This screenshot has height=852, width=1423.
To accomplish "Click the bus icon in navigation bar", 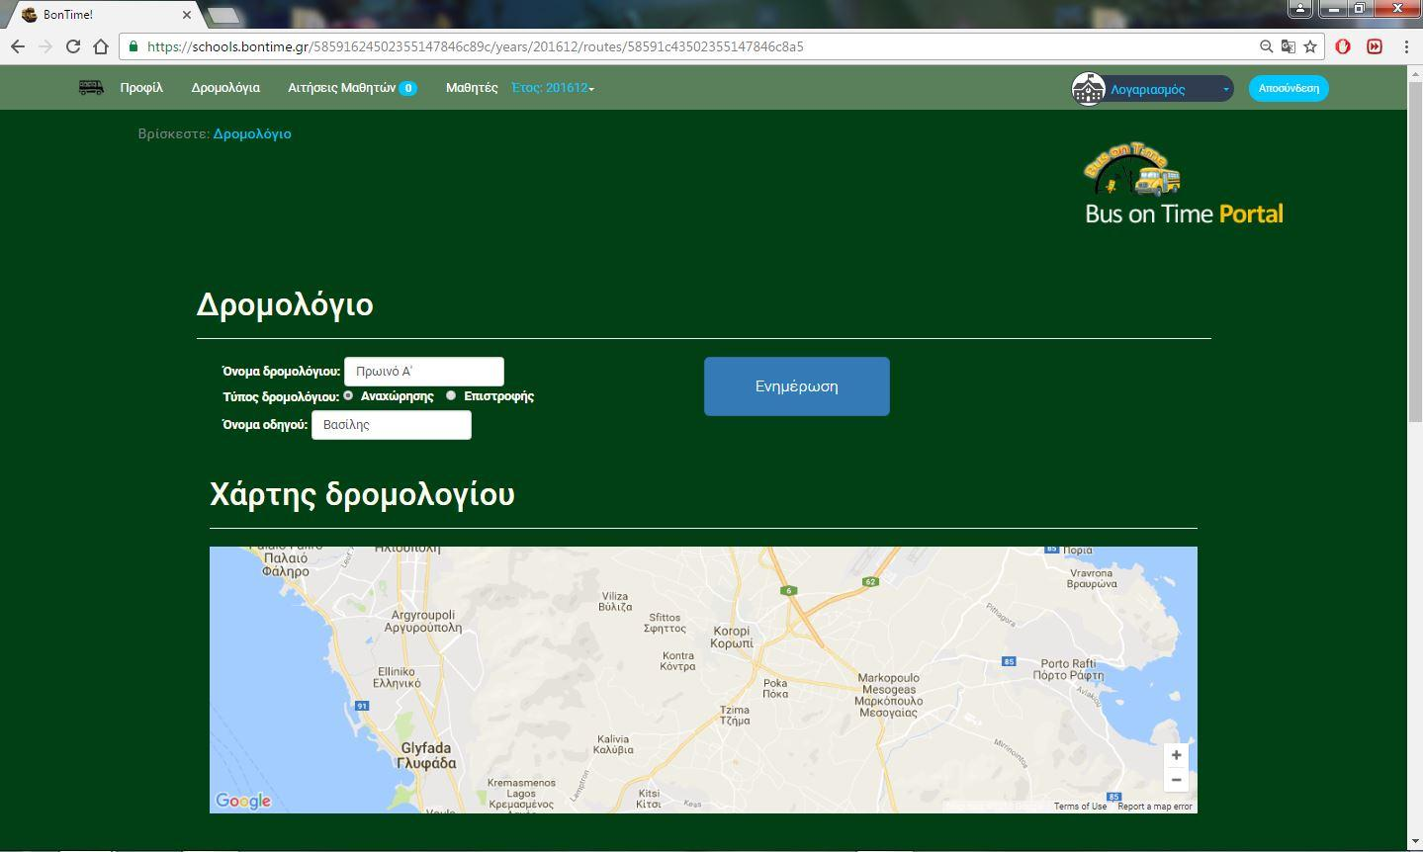I will tap(91, 87).
